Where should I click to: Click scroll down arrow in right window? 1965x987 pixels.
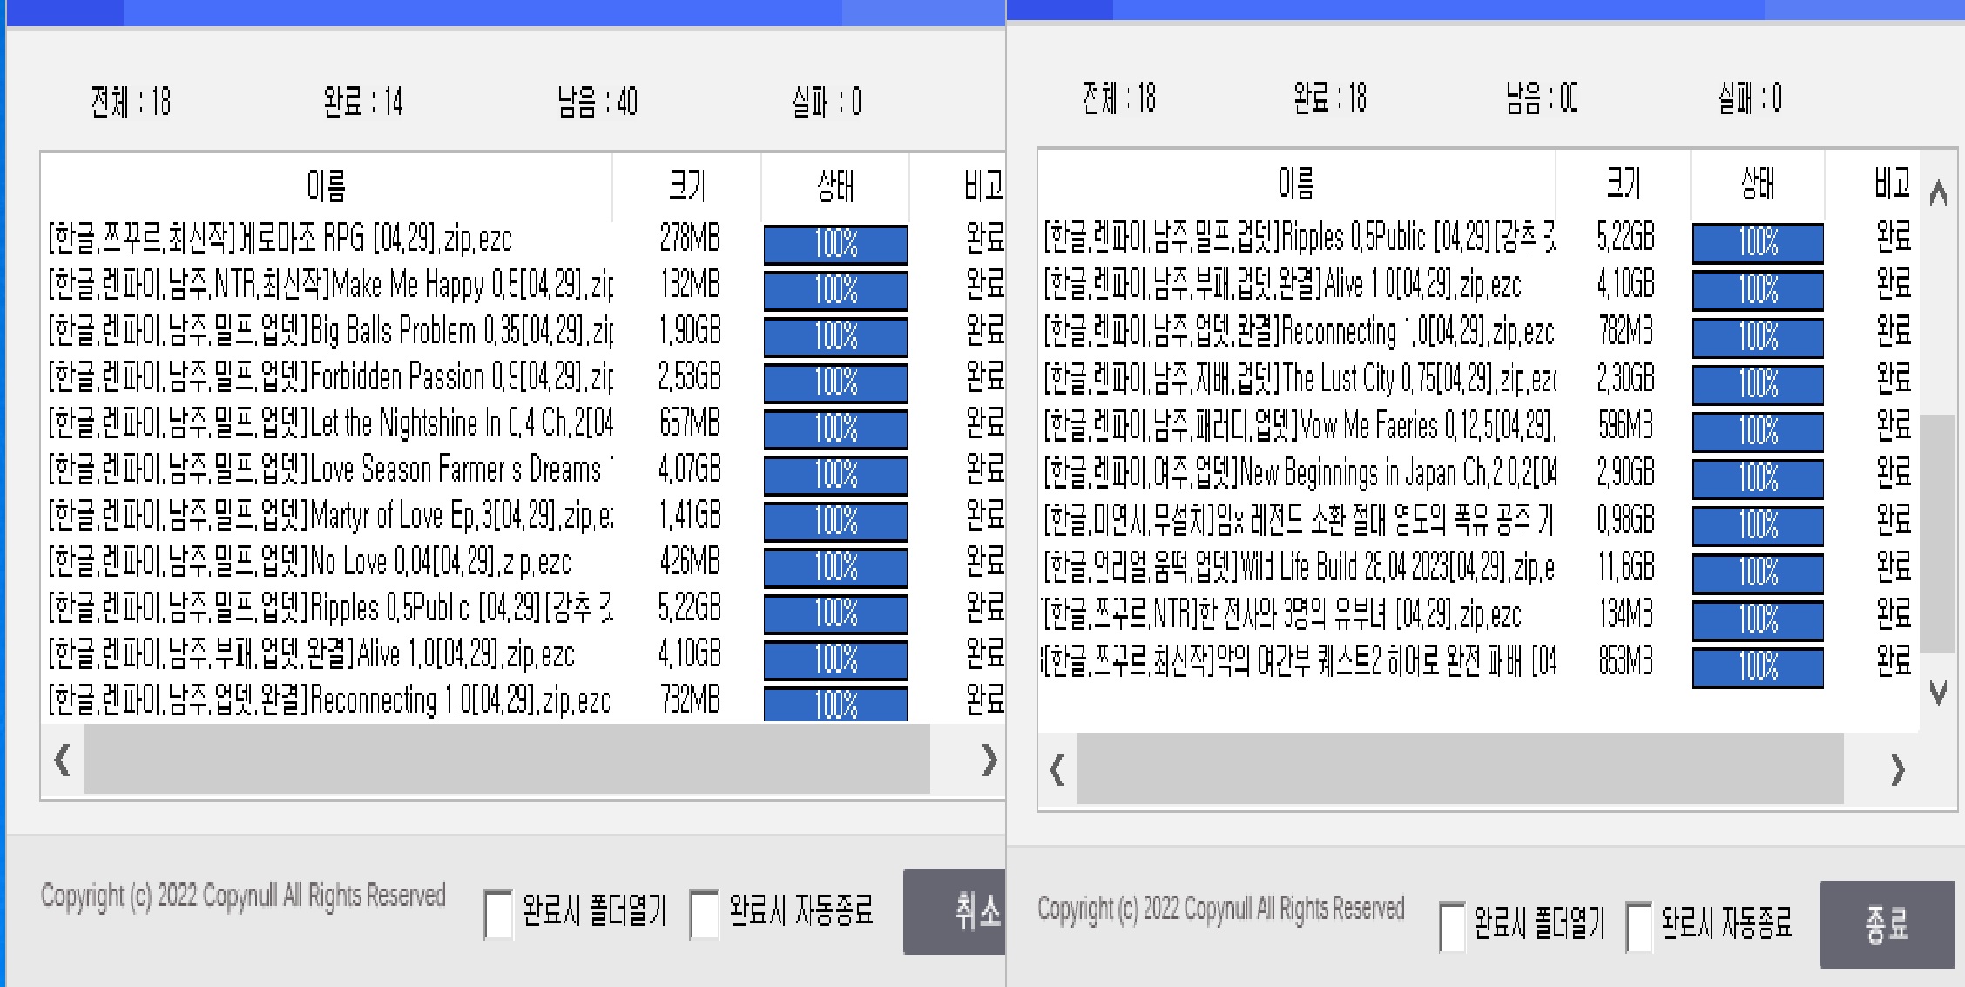pos(1938,693)
